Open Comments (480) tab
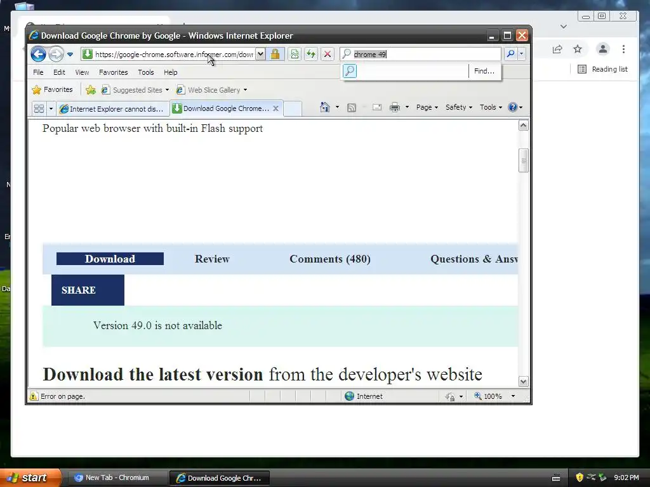The width and height of the screenshot is (650, 487). pyautogui.click(x=330, y=259)
